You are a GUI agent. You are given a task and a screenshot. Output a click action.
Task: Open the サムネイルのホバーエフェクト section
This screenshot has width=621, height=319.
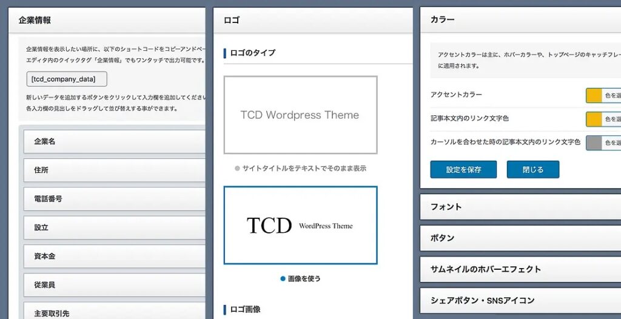[x=520, y=269]
